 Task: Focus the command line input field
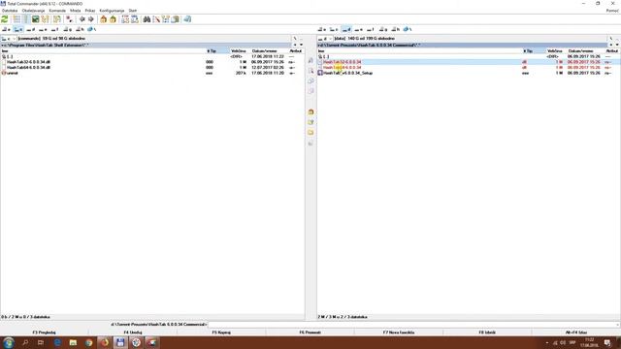[x=413, y=325]
